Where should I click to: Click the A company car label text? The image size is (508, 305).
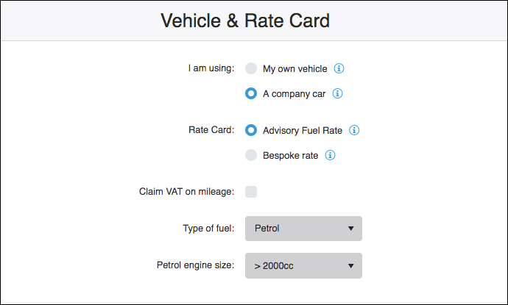294,94
